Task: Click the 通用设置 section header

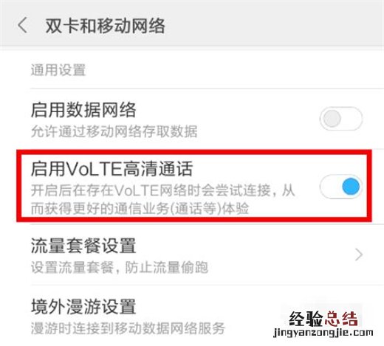Action: point(58,70)
